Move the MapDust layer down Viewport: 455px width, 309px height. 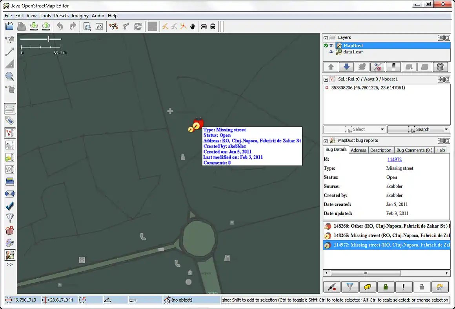point(346,67)
